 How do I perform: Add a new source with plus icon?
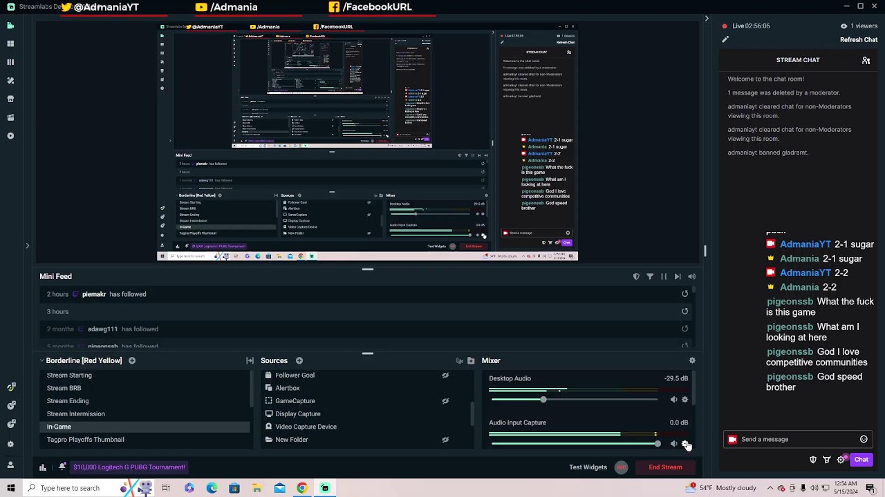tap(299, 360)
